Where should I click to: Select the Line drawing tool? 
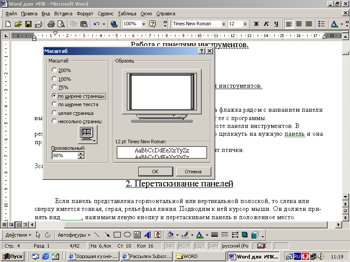97,235
